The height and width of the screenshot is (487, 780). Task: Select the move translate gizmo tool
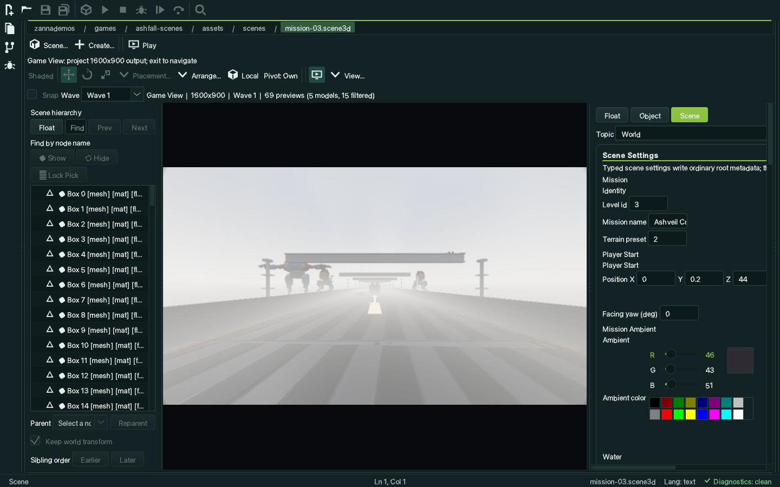tap(69, 75)
